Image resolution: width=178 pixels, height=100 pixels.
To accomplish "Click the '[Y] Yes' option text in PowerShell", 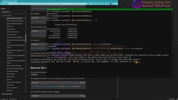I will [x=50, y=62].
